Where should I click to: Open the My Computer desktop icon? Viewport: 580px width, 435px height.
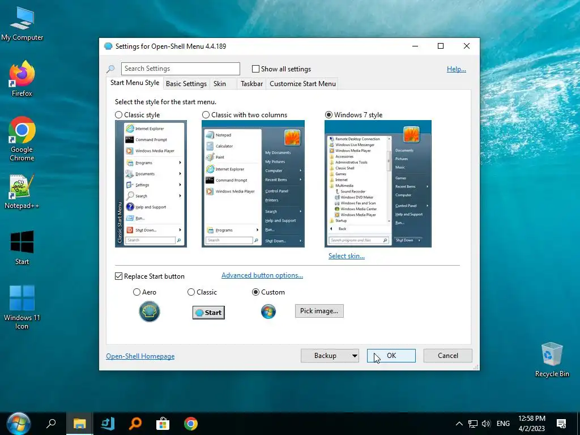point(22,24)
